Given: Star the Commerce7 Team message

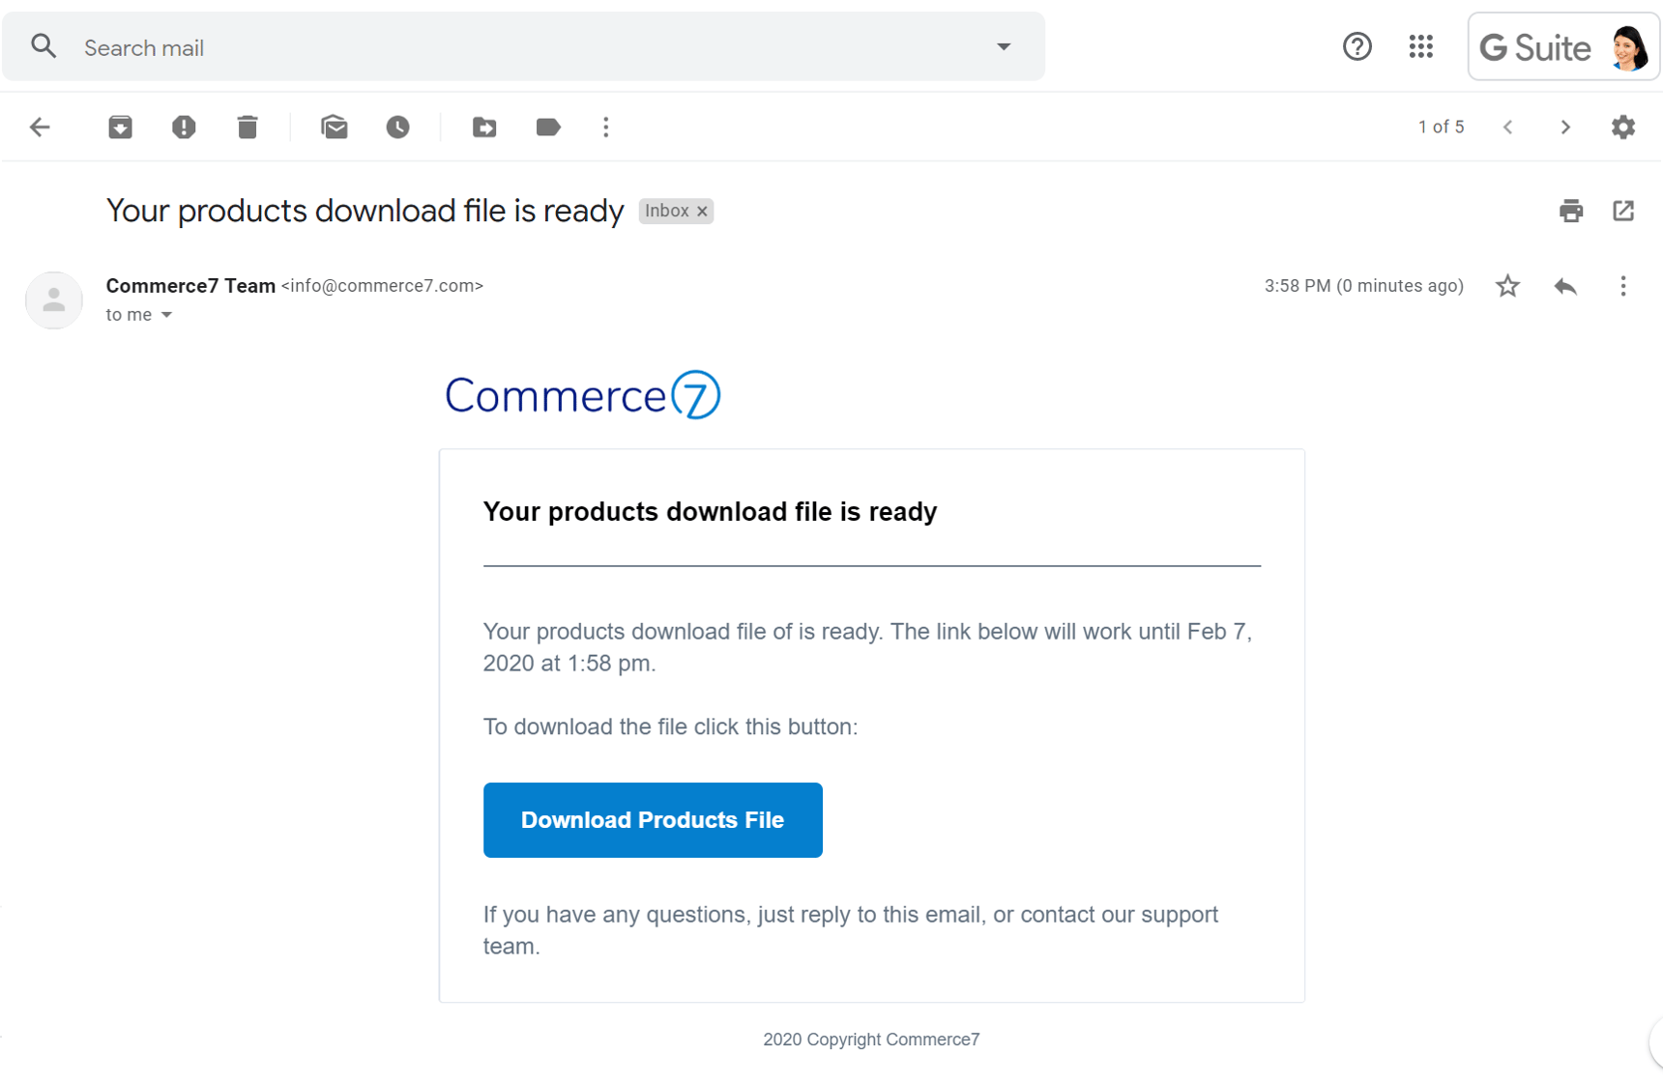Looking at the screenshot, I should tap(1507, 286).
